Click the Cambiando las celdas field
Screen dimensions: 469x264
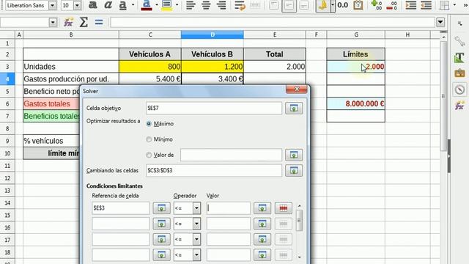pos(214,170)
